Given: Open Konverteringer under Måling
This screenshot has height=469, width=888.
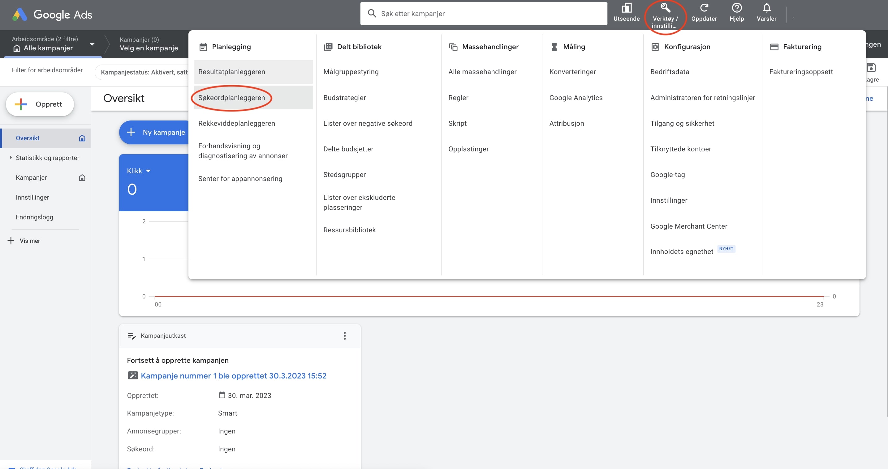Looking at the screenshot, I should point(572,72).
